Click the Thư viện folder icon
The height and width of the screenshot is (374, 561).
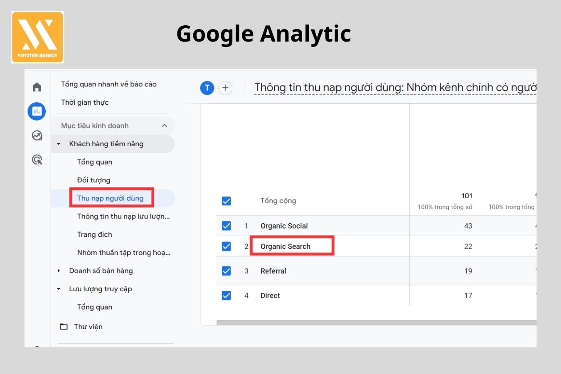tap(64, 327)
